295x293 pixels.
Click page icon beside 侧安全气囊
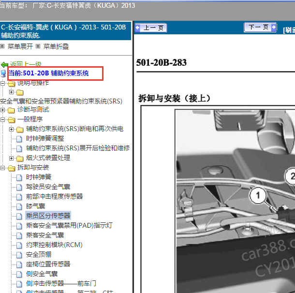(19, 274)
